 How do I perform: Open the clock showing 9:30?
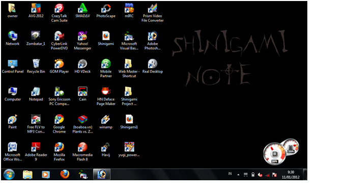[291, 175]
